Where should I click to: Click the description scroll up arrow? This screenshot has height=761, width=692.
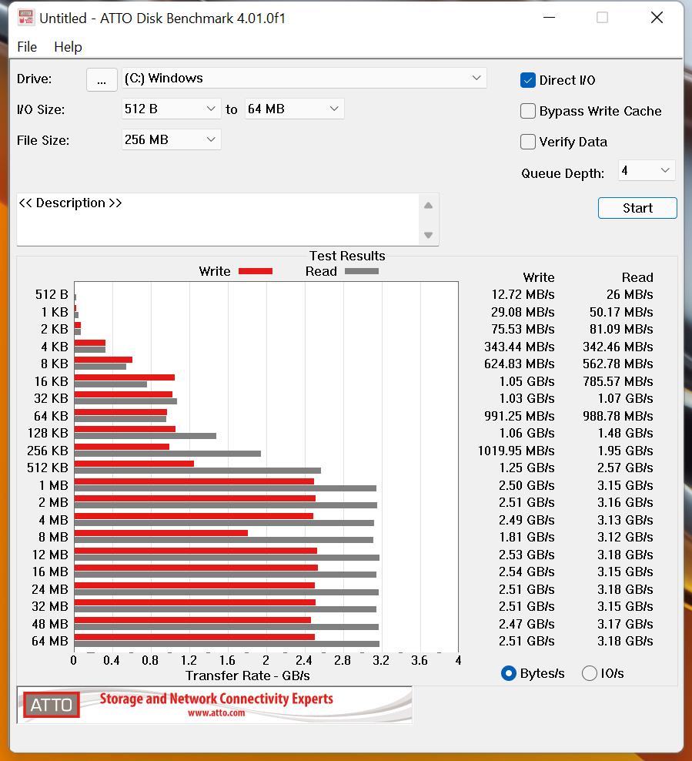428,206
